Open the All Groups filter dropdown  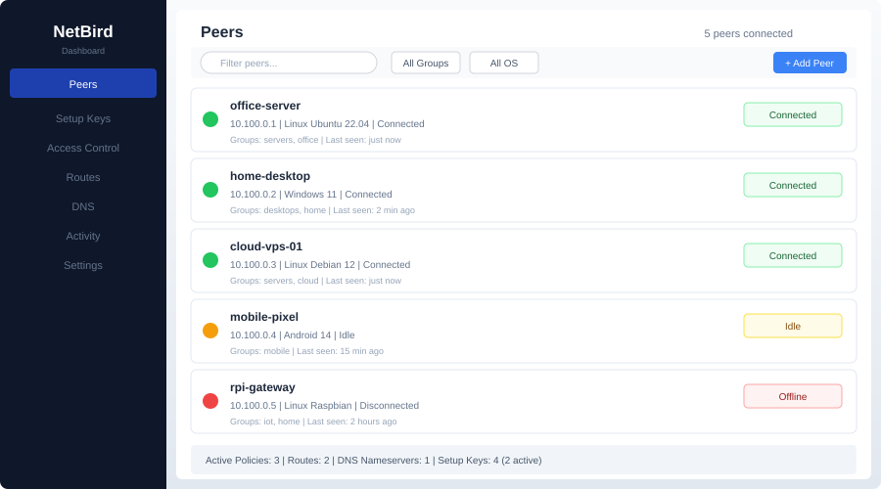click(426, 63)
